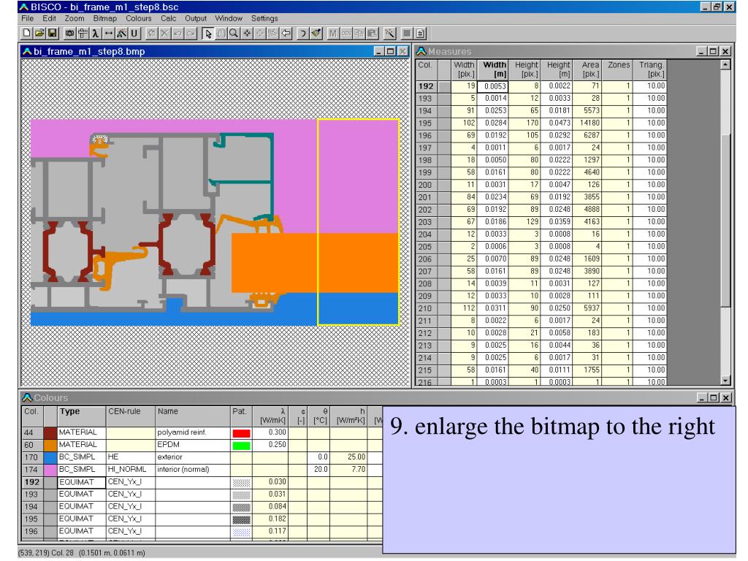Click the M toolbar icon
The image size is (748, 561).
333,34
